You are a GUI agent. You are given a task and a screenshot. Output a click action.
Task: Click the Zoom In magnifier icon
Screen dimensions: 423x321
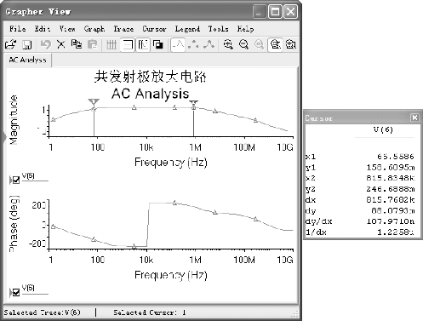(x=228, y=44)
